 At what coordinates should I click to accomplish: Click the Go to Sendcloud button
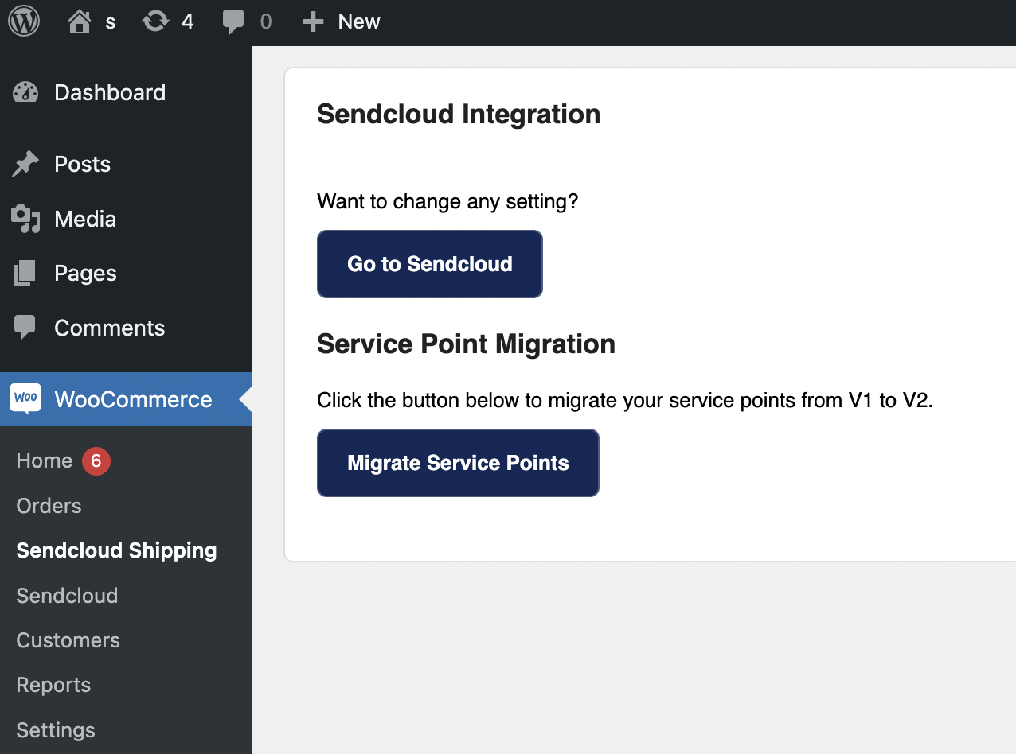[x=430, y=264]
